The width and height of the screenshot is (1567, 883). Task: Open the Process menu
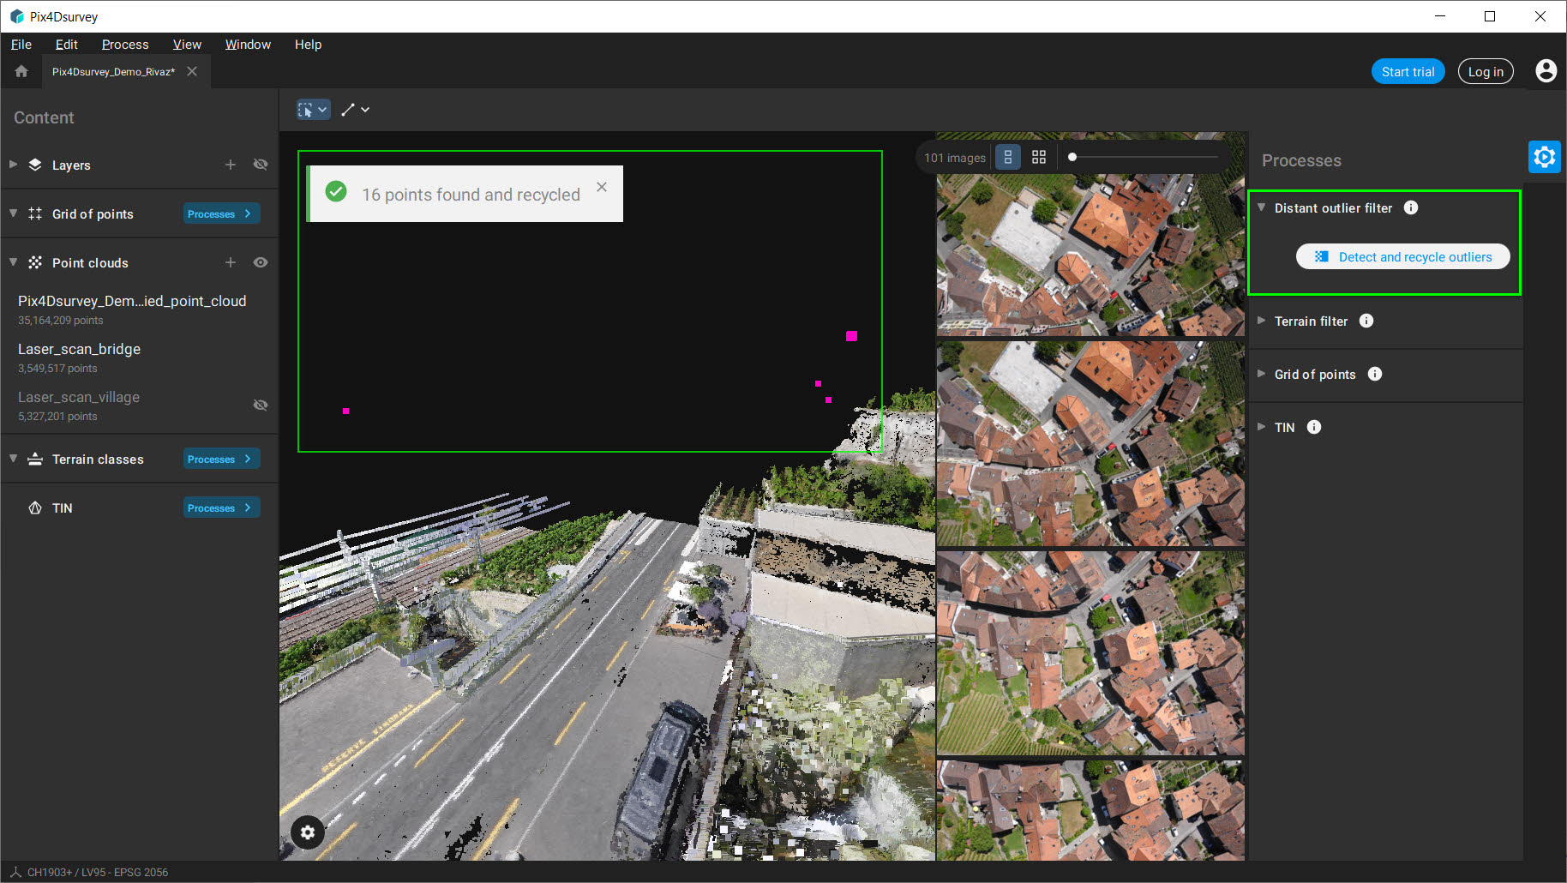pos(125,45)
